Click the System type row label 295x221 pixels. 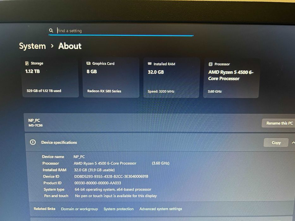click(54, 189)
